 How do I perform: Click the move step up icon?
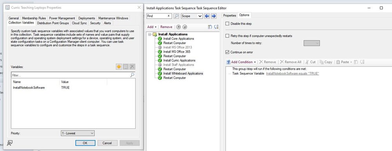point(178,27)
